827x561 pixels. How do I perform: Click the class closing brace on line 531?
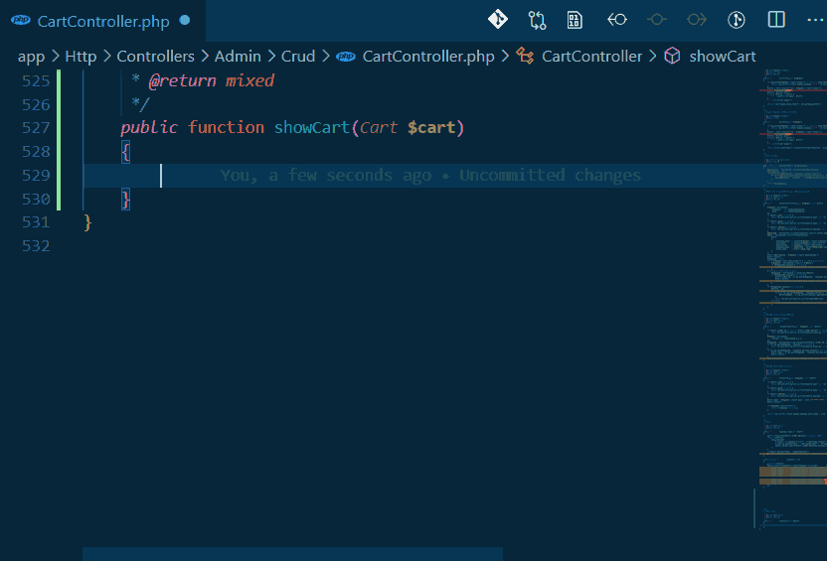coord(87,222)
